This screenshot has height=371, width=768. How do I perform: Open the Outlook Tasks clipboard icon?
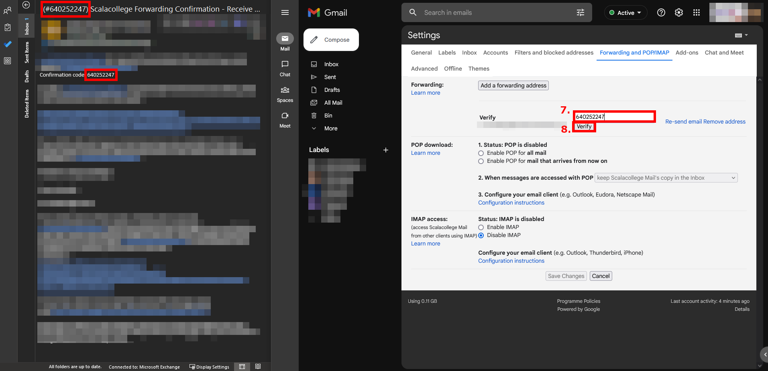pos(7,27)
